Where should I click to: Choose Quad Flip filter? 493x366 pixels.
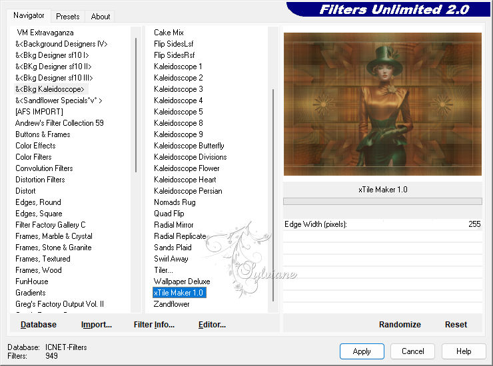coord(169,214)
